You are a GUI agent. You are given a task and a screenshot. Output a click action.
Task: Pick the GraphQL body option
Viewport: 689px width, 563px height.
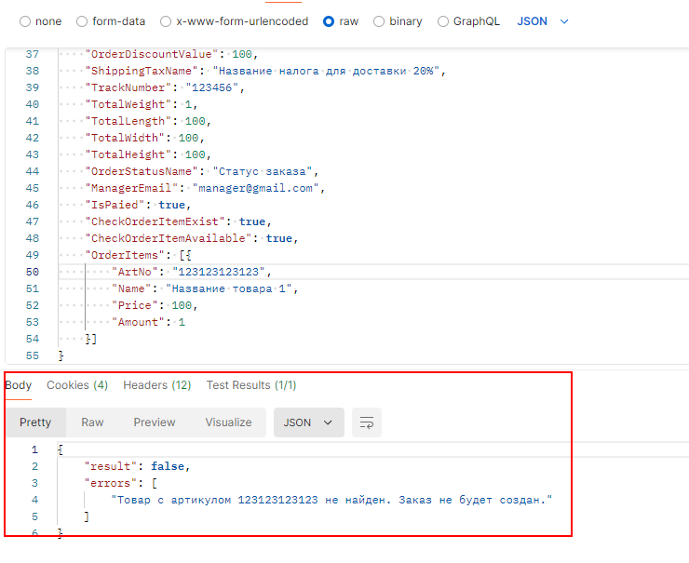point(443,21)
